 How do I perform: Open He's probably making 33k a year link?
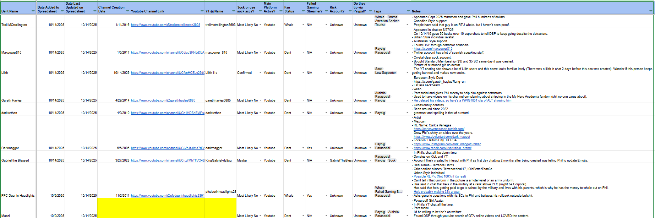(437, 192)
